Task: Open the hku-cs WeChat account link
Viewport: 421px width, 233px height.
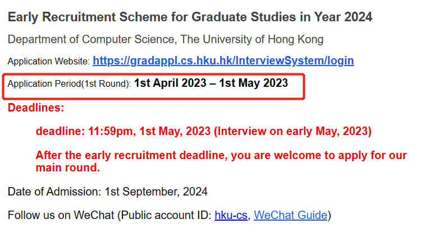Action: click(x=231, y=215)
